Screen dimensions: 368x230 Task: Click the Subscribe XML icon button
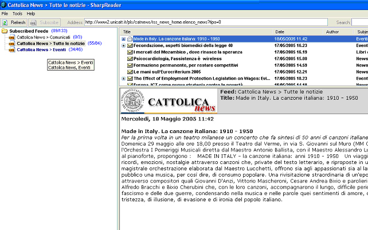click(x=33, y=22)
